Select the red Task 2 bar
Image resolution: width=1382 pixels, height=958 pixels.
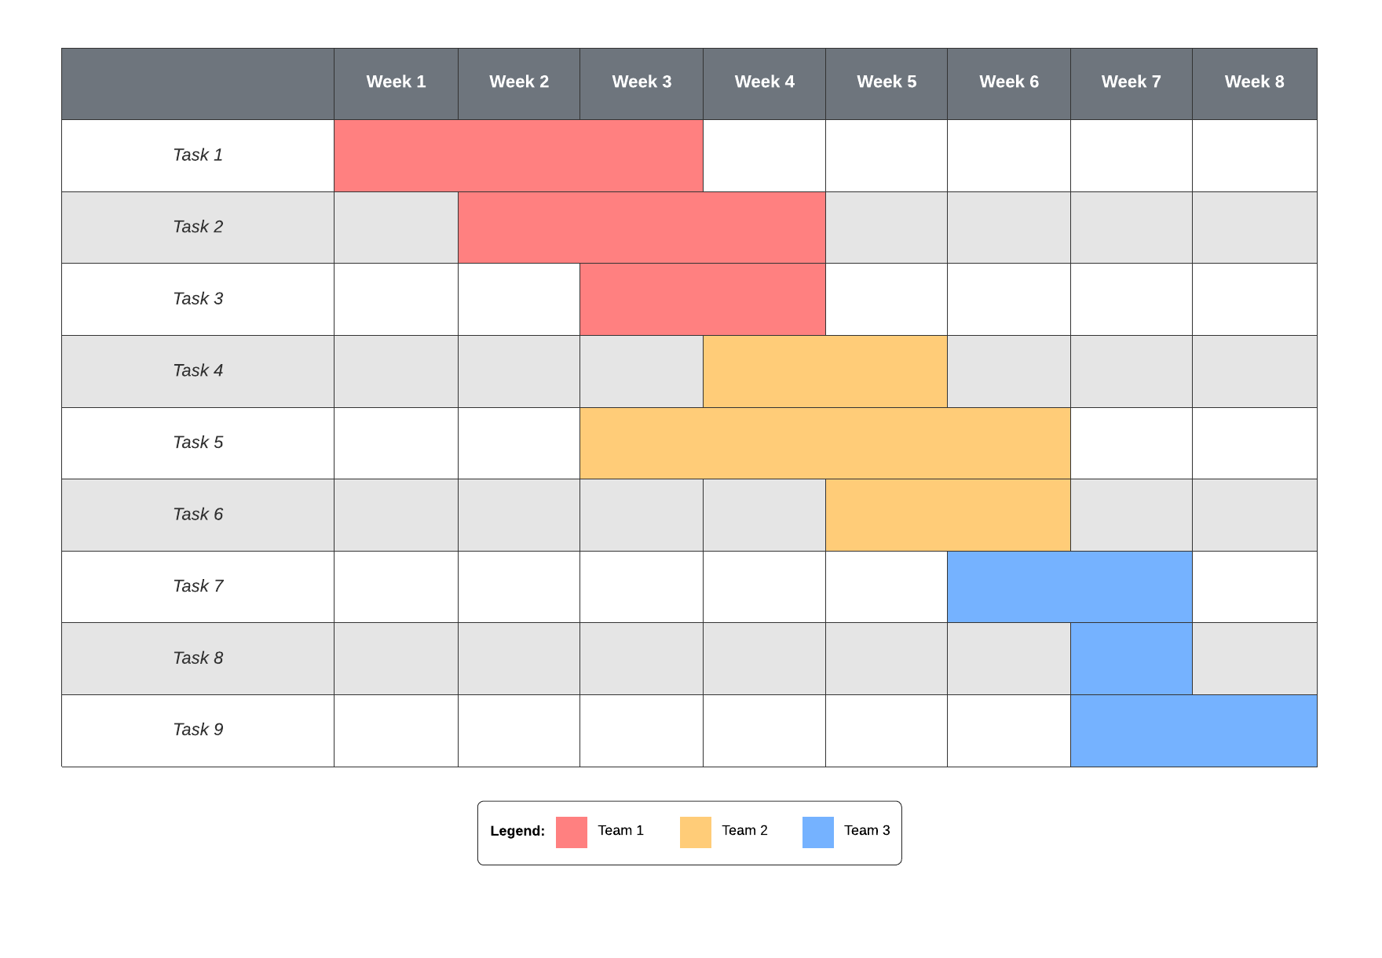tap(642, 228)
